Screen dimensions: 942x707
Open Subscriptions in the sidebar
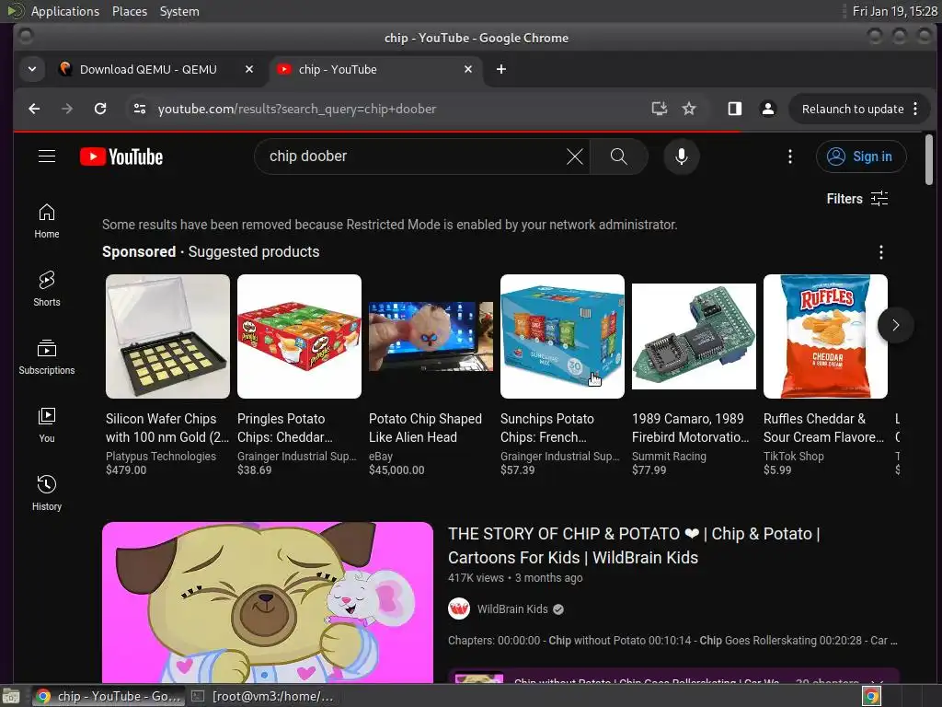pyautogui.click(x=47, y=356)
